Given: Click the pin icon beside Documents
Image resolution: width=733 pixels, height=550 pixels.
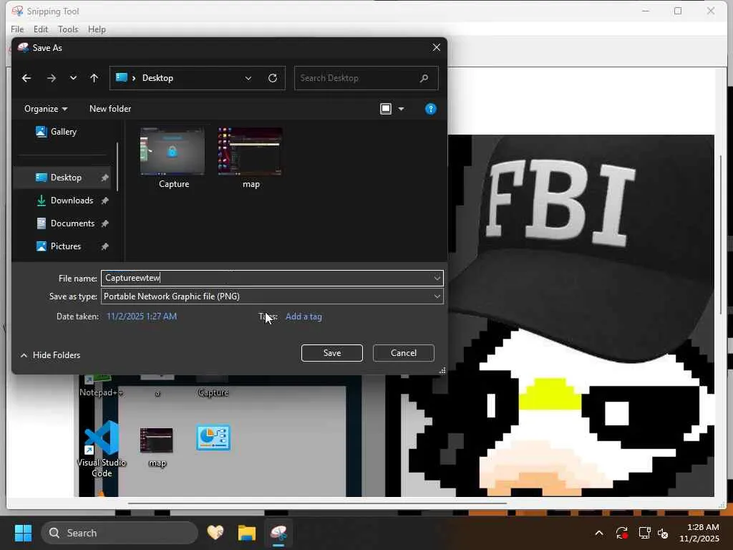Looking at the screenshot, I should (x=105, y=223).
